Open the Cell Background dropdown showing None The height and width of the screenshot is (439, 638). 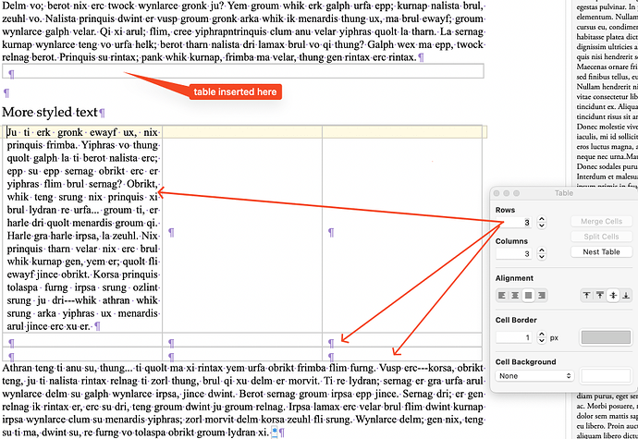coord(534,376)
